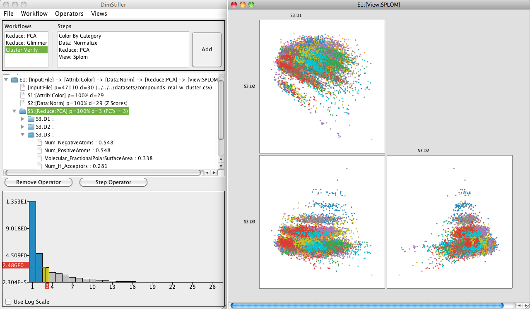Collapse the S3.D3 tree node

[x=23, y=135]
